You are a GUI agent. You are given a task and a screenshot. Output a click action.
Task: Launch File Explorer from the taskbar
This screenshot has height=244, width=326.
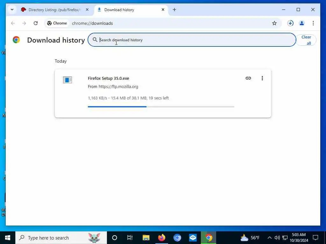pyautogui.click(x=146, y=238)
